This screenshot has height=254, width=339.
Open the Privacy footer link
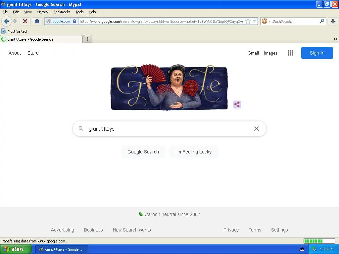click(231, 230)
